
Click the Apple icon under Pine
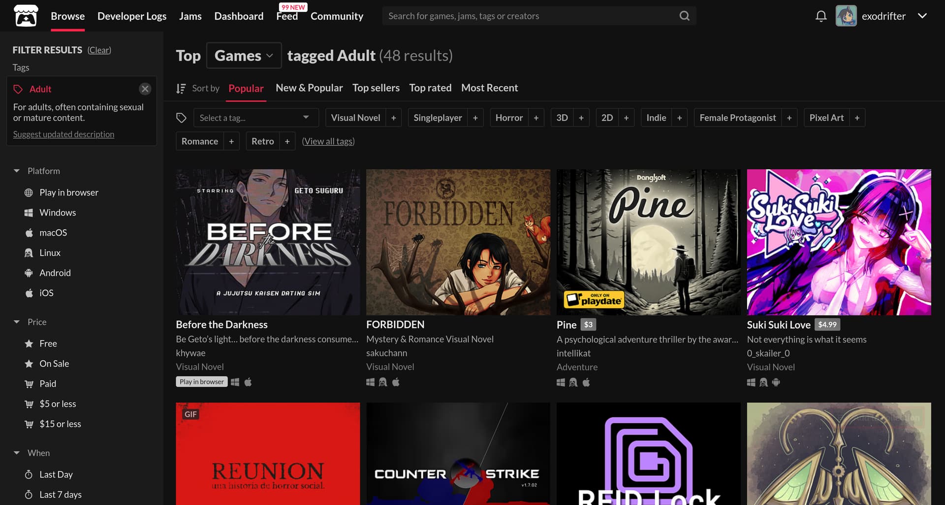click(586, 382)
